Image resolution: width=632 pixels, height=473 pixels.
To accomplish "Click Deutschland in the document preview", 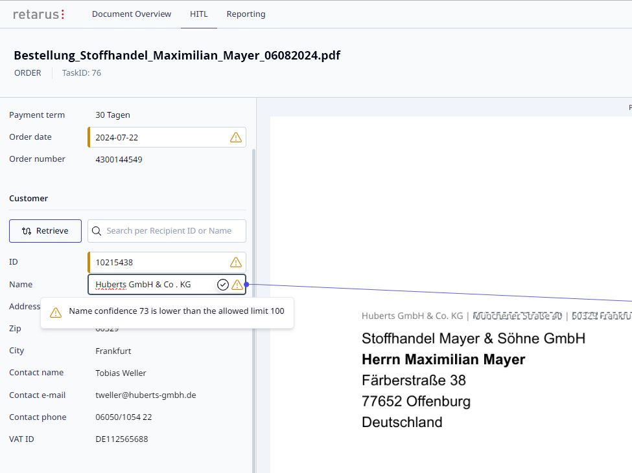I will click(x=402, y=422).
